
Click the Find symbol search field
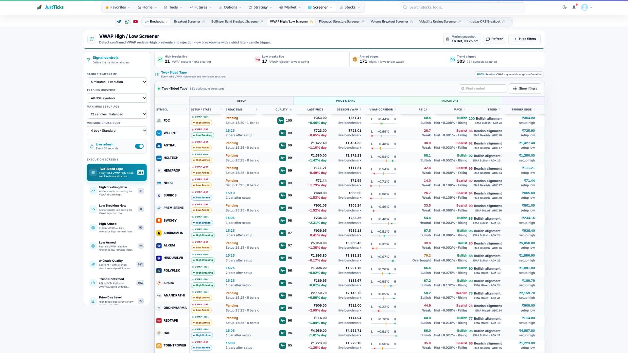(x=483, y=89)
